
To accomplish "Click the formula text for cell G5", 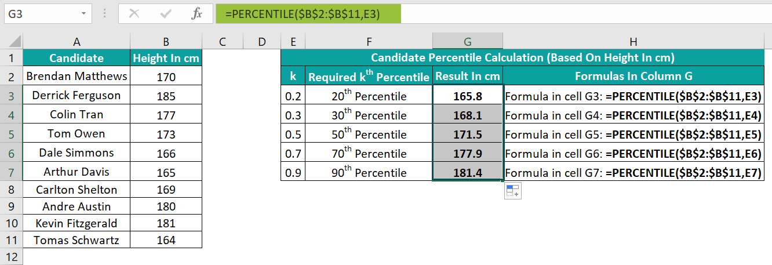I will (633, 135).
